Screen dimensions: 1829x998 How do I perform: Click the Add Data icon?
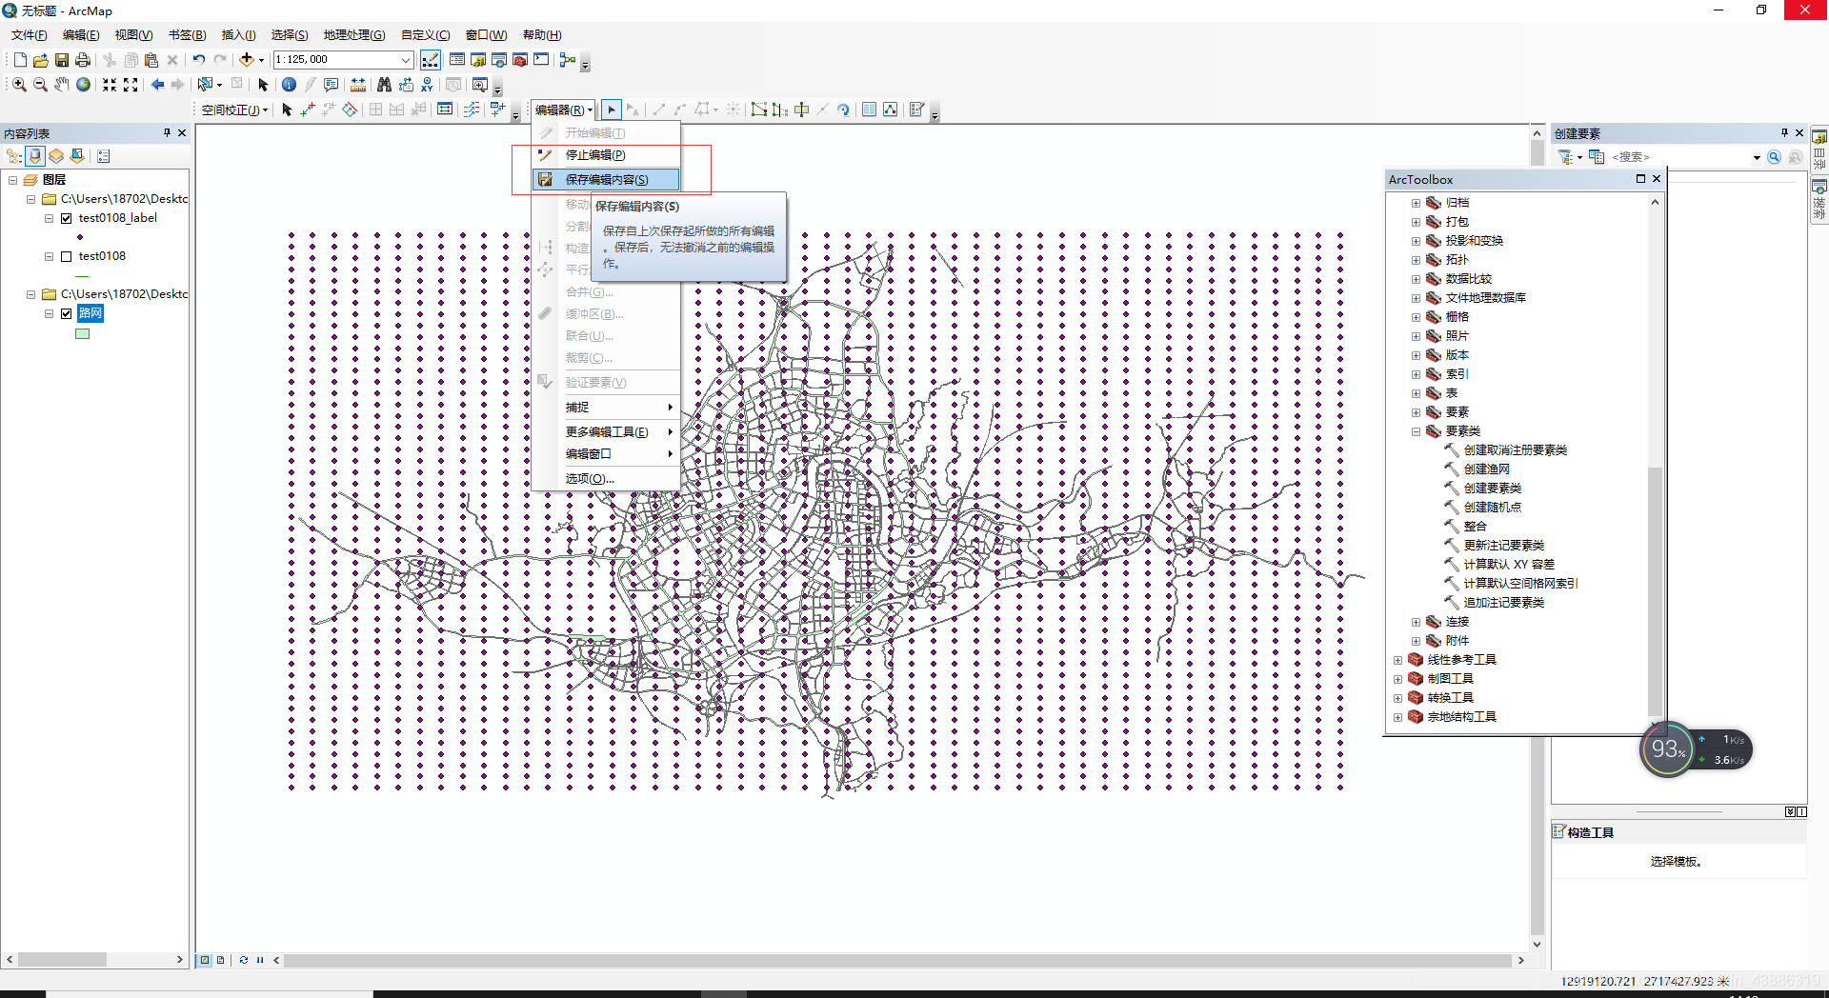pyautogui.click(x=246, y=60)
